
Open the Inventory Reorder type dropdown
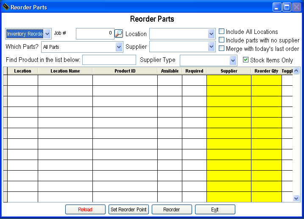coord(47,34)
